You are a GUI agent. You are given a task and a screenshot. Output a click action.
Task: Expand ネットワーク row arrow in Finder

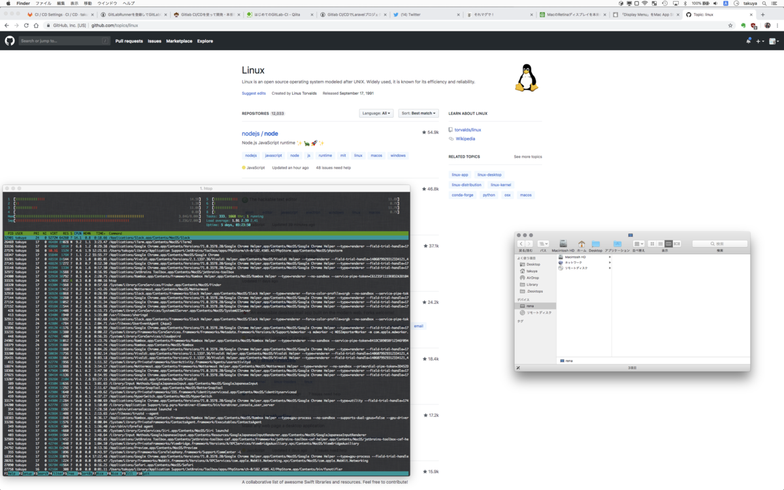point(610,263)
